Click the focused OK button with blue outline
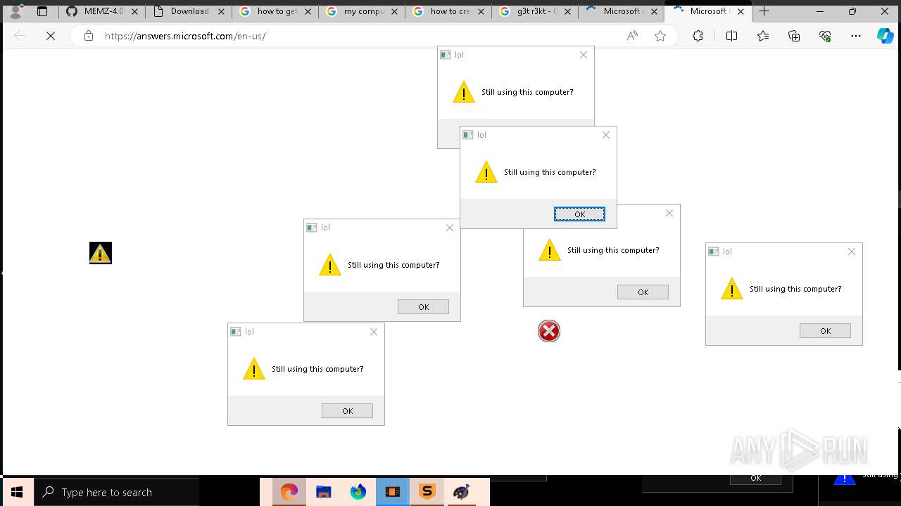 [x=579, y=214]
